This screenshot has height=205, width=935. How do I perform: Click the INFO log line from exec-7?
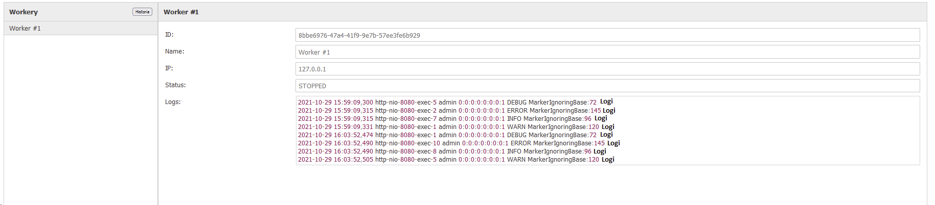click(452, 118)
